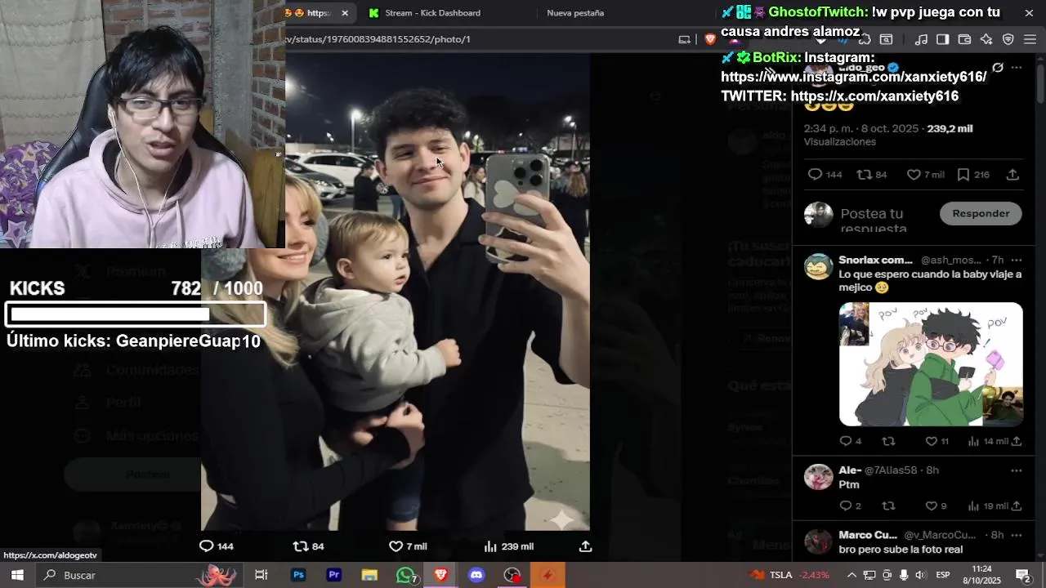Open the Brave sidebar panel icon
The height and width of the screenshot is (588, 1046).
(942, 39)
